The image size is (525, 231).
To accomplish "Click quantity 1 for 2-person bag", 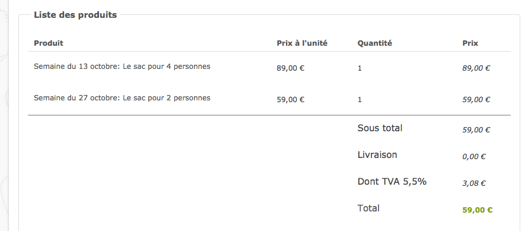I will point(359,100).
